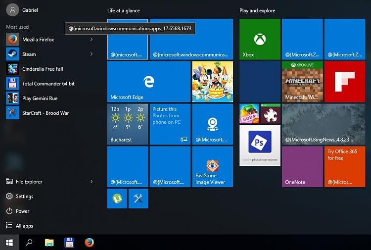Open the Picture this Photos tile
The image size is (371, 250).
click(170, 124)
